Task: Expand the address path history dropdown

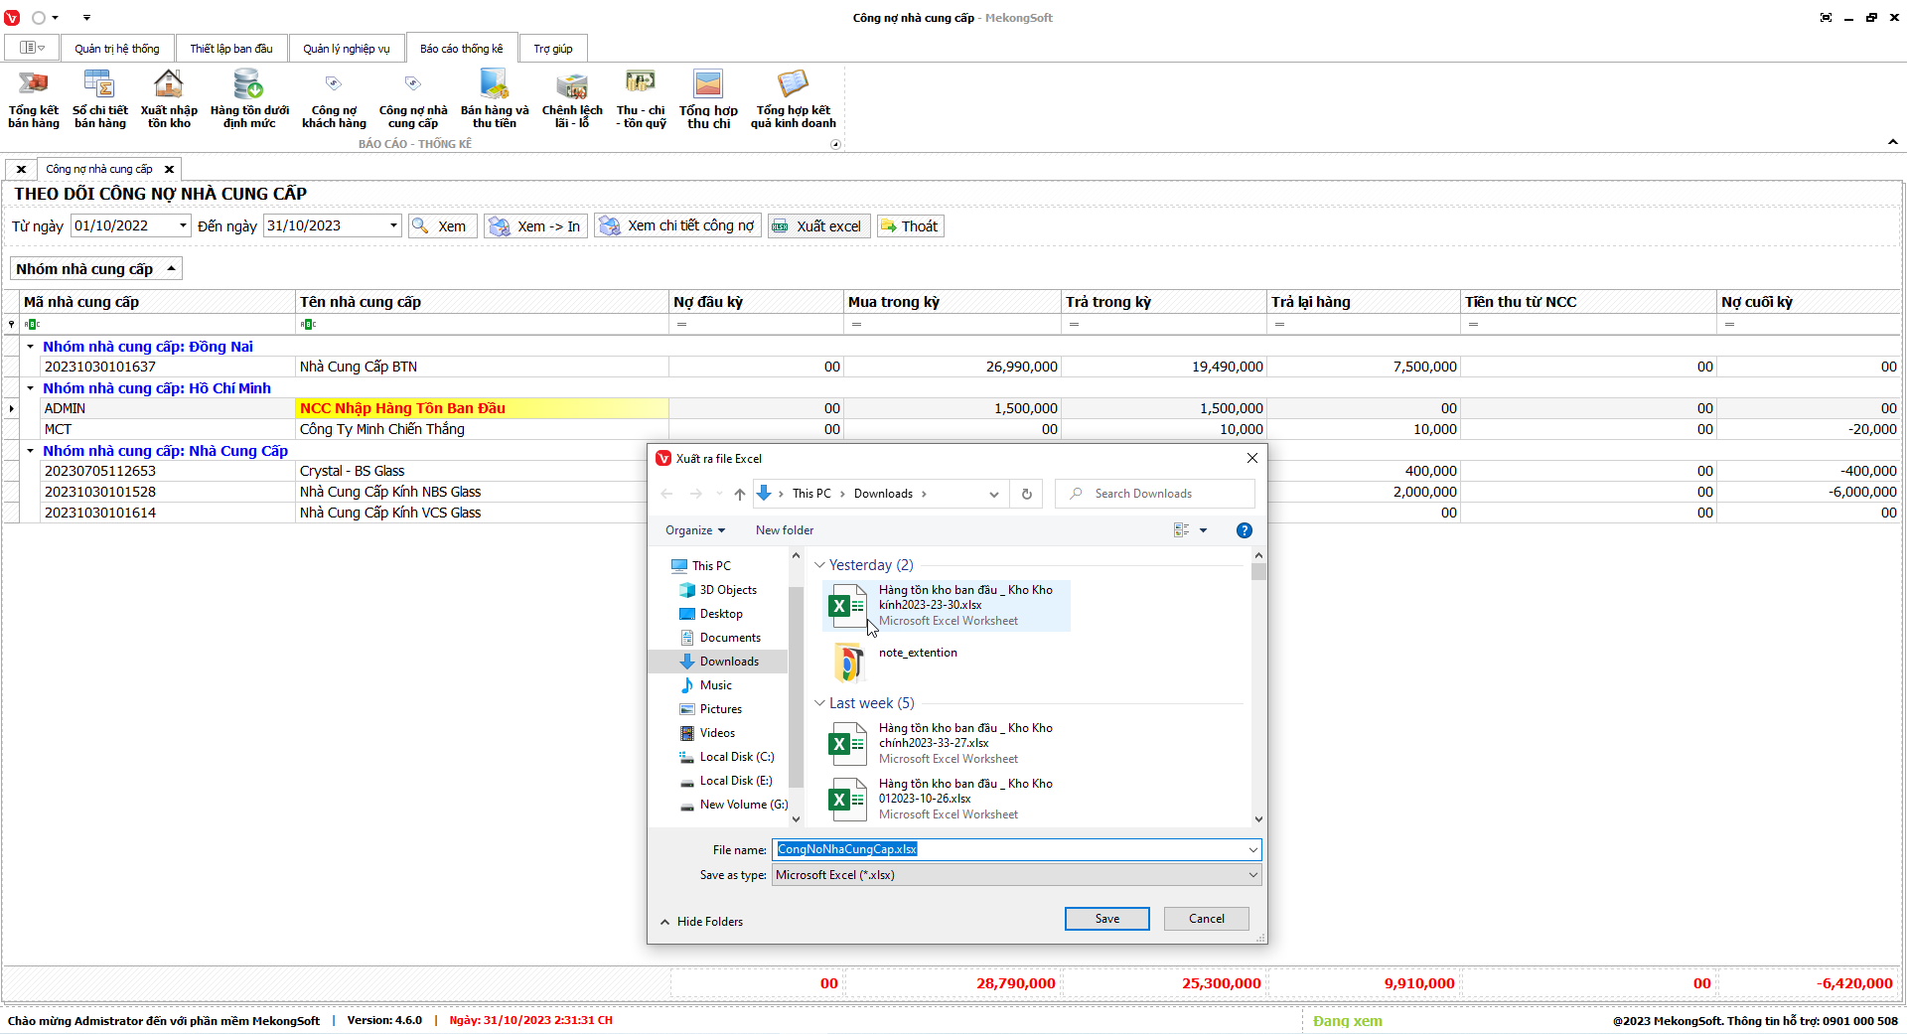Action: (x=993, y=494)
